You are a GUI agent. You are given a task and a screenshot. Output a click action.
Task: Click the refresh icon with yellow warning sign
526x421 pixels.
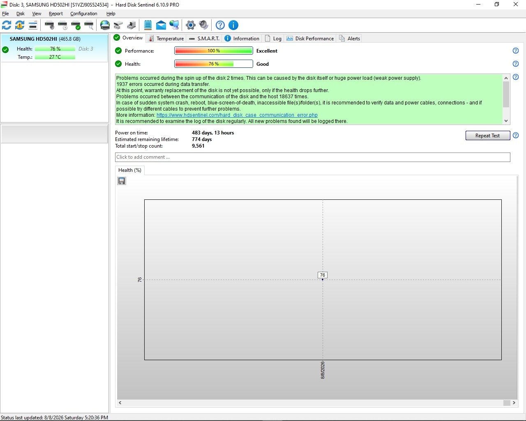[x=20, y=25]
